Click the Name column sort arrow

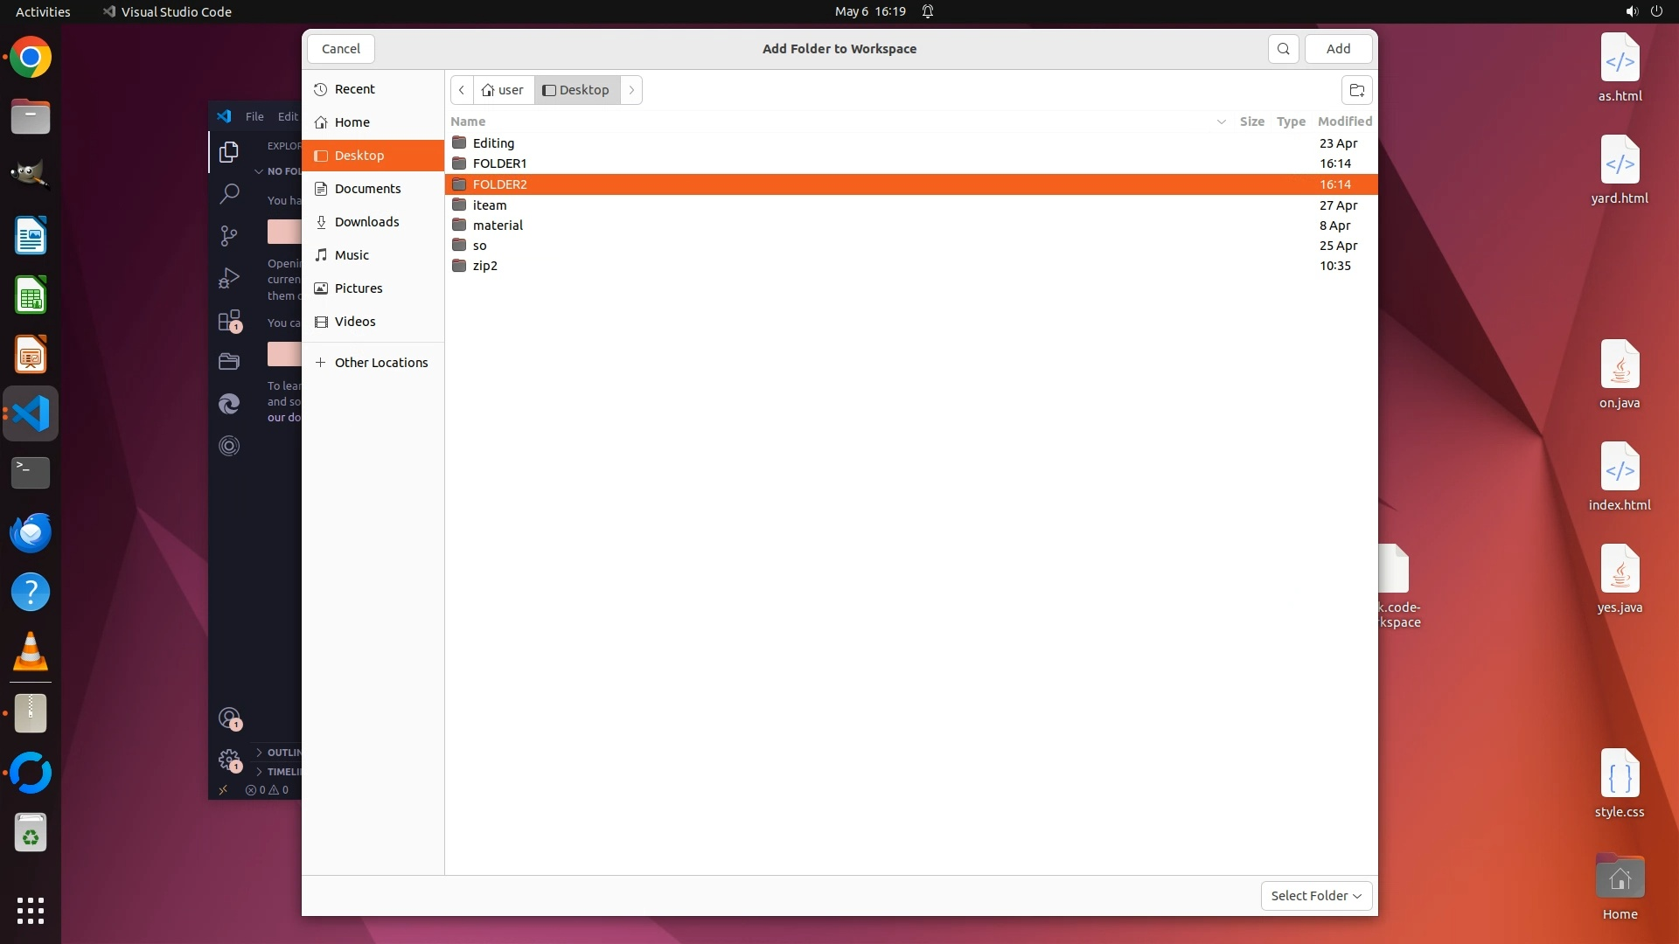(1221, 121)
